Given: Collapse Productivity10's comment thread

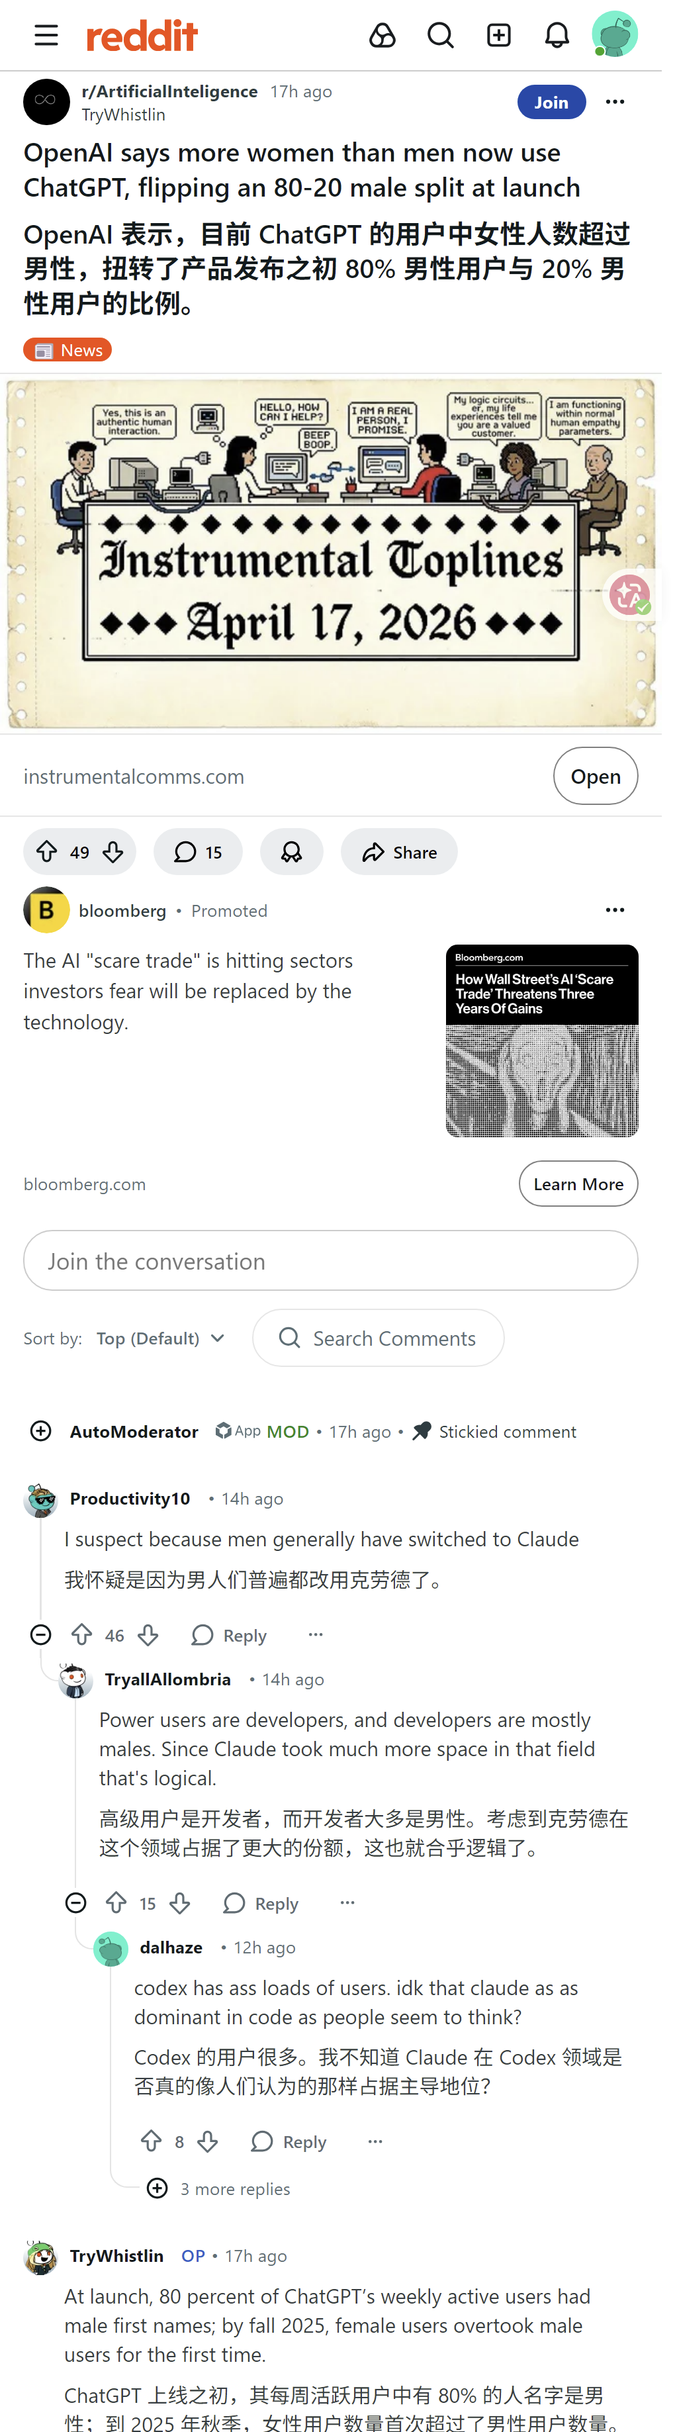Looking at the screenshot, I should coord(40,1634).
